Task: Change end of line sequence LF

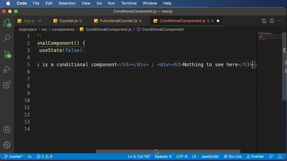Action: (194, 157)
